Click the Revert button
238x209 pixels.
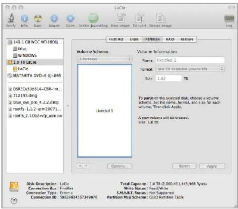[x=184, y=166]
